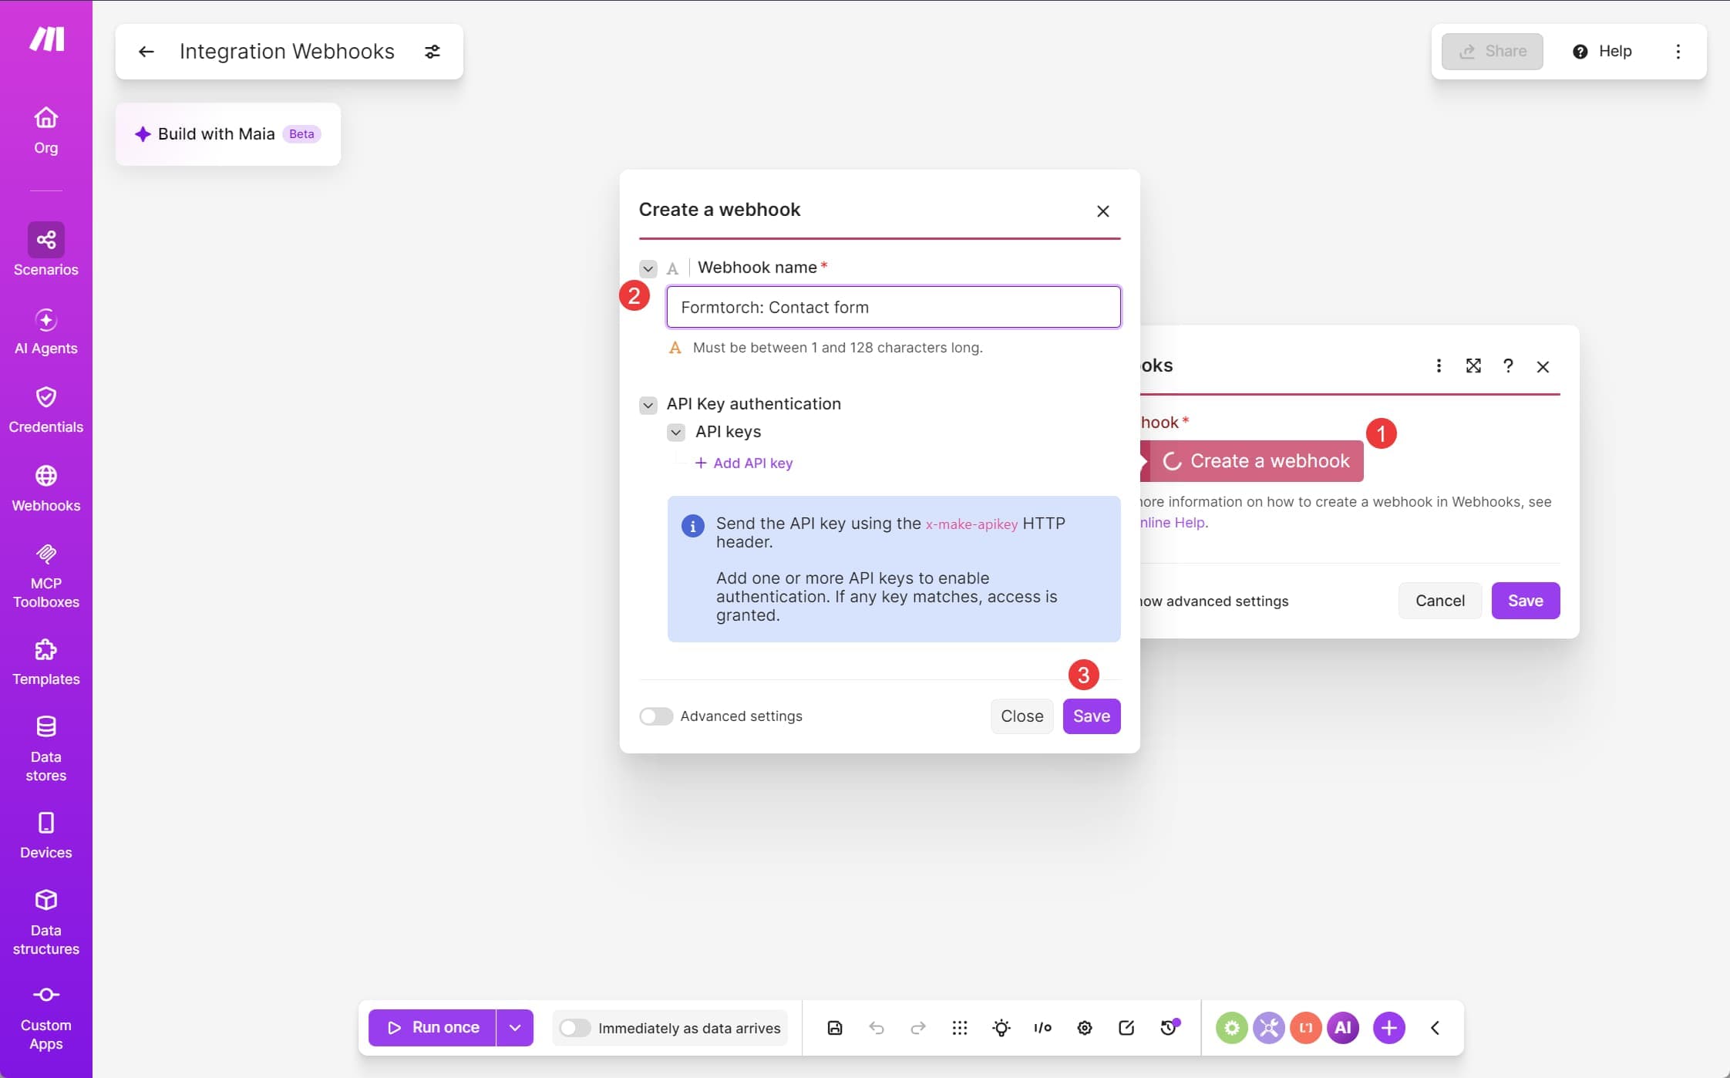Click Save in Create a webhook dialog
Screen dimensions: 1730x1078
[1092, 716]
